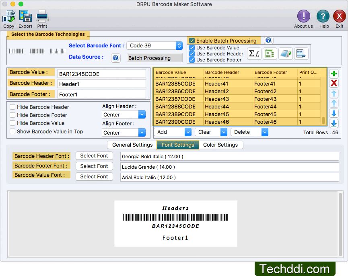Click Footer43 cell in table
This screenshot has height=276, width=348.
click(x=275, y=99)
